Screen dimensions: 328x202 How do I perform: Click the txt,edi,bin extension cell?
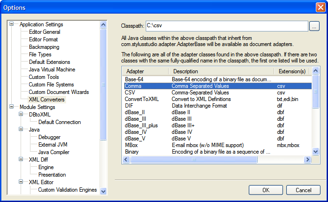[x=288, y=99]
